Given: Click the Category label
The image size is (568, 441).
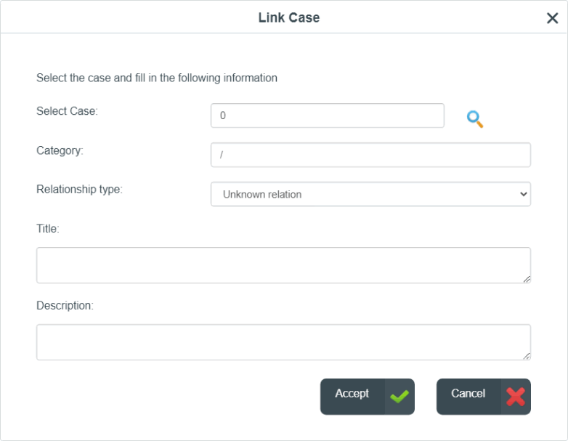Looking at the screenshot, I should pos(60,150).
